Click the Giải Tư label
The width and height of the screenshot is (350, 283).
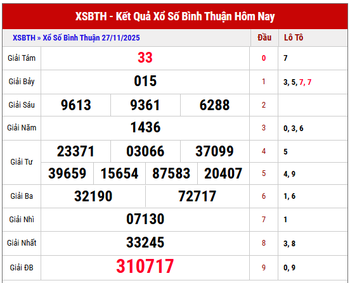tap(22, 162)
